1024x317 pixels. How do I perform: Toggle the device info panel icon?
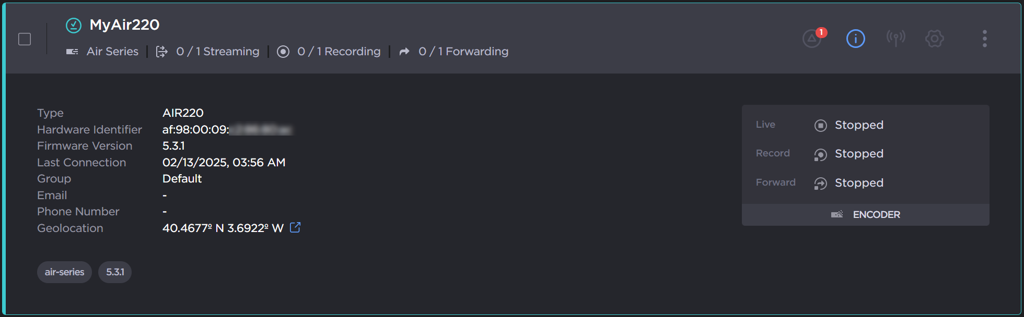pos(855,39)
